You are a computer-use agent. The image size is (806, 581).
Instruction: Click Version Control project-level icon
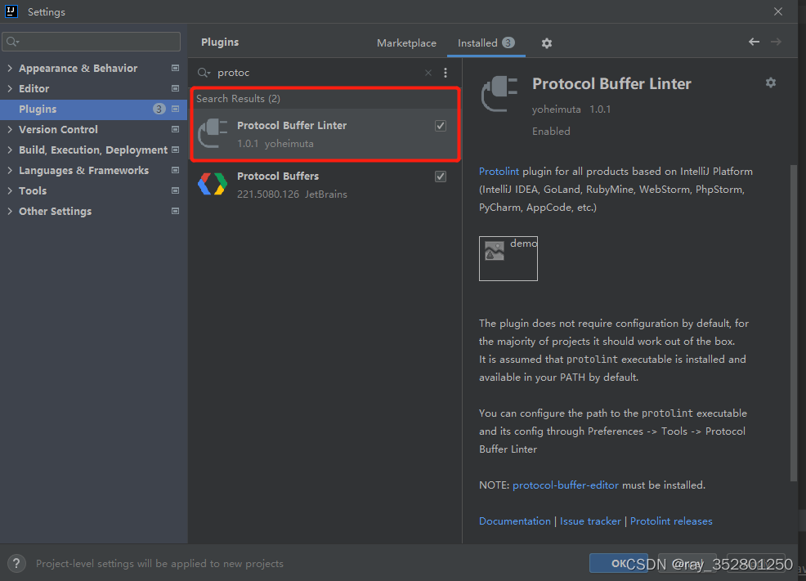pos(175,129)
